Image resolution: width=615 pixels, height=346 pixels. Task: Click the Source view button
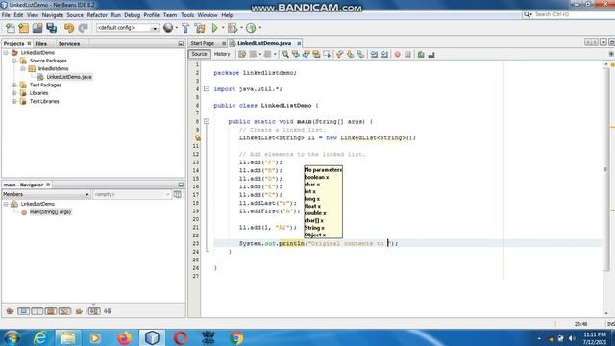click(199, 54)
